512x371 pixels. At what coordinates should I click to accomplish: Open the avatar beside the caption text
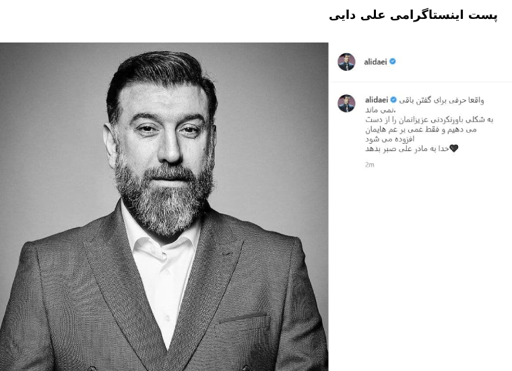(x=346, y=103)
